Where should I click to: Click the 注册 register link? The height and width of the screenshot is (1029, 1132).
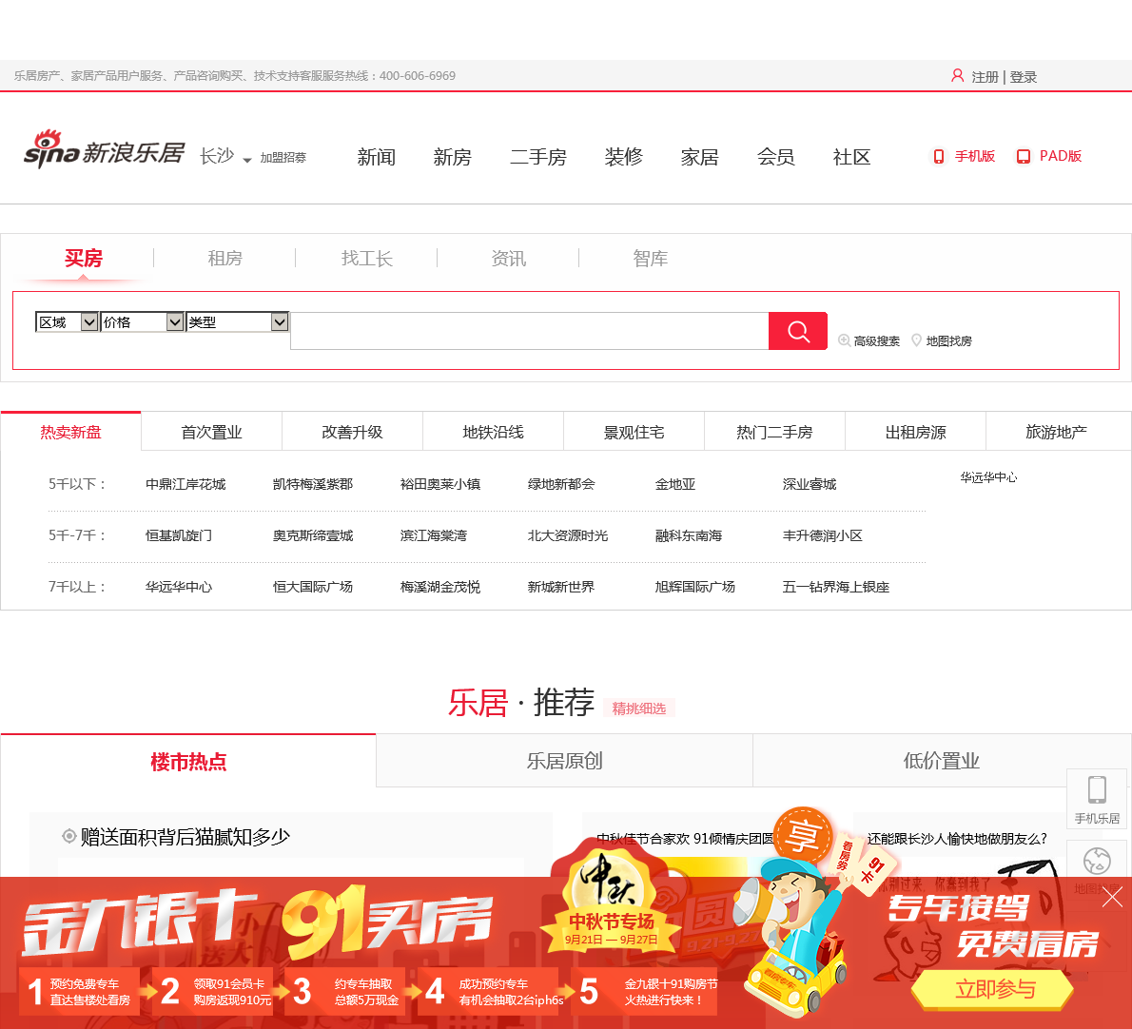click(x=985, y=76)
